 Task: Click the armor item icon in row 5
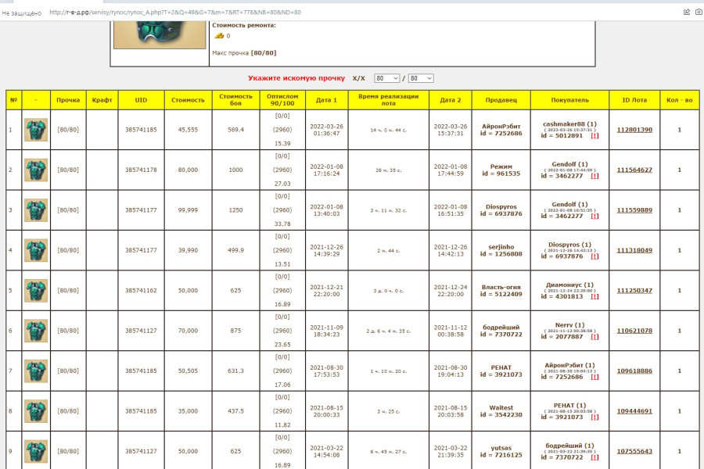[x=36, y=291]
